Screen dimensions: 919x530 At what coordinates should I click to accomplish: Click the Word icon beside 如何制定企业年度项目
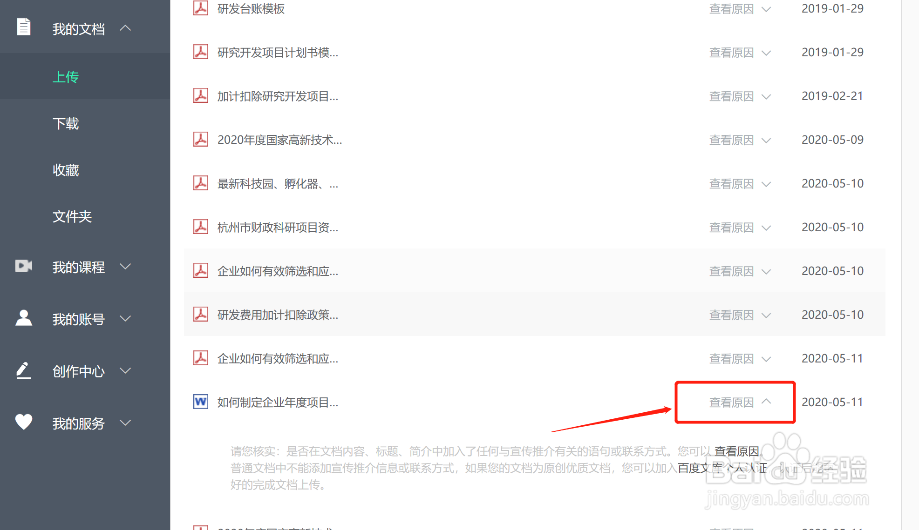point(201,402)
